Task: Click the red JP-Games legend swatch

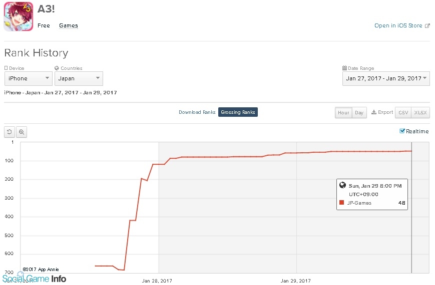Action: tap(341, 203)
